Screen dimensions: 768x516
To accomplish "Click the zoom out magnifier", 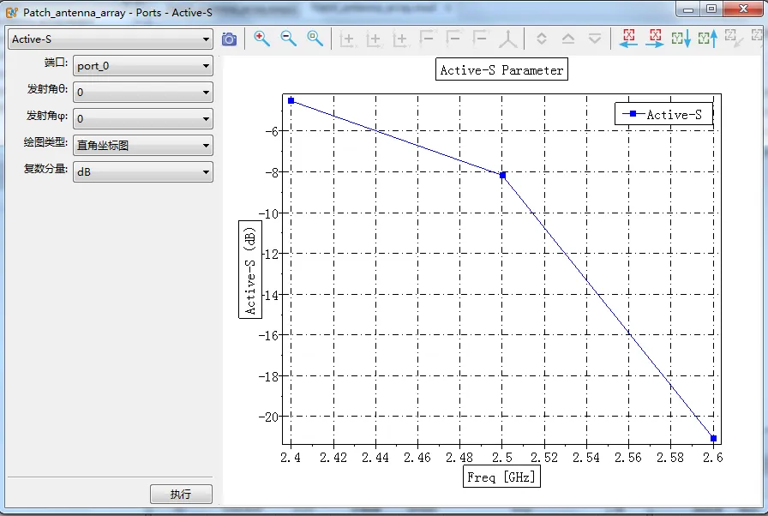I will pyautogui.click(x=289, y=39).
